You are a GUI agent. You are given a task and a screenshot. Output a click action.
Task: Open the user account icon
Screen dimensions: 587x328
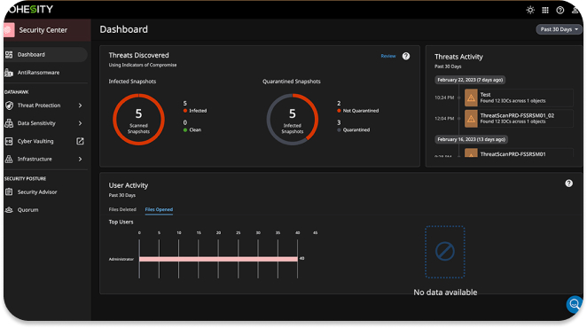575,10
